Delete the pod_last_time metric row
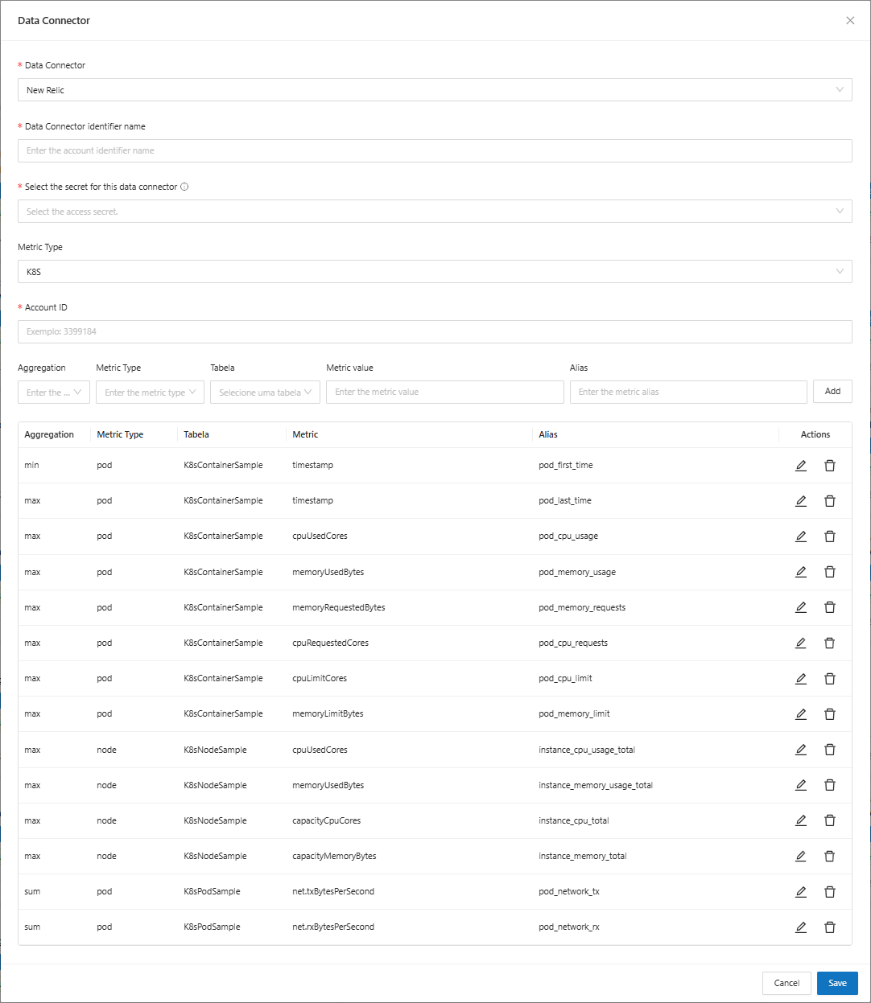871x1003 pixels. tap(829, 501)
